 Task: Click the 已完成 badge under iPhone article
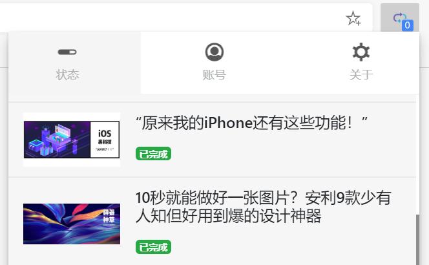[154, 154]
